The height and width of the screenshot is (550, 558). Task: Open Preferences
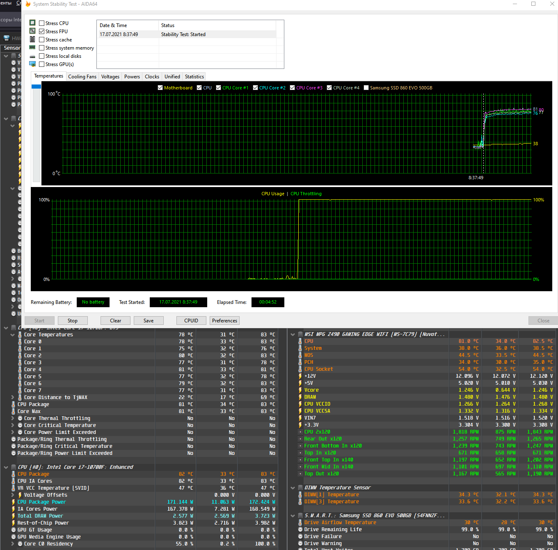(x=225, y=321)
